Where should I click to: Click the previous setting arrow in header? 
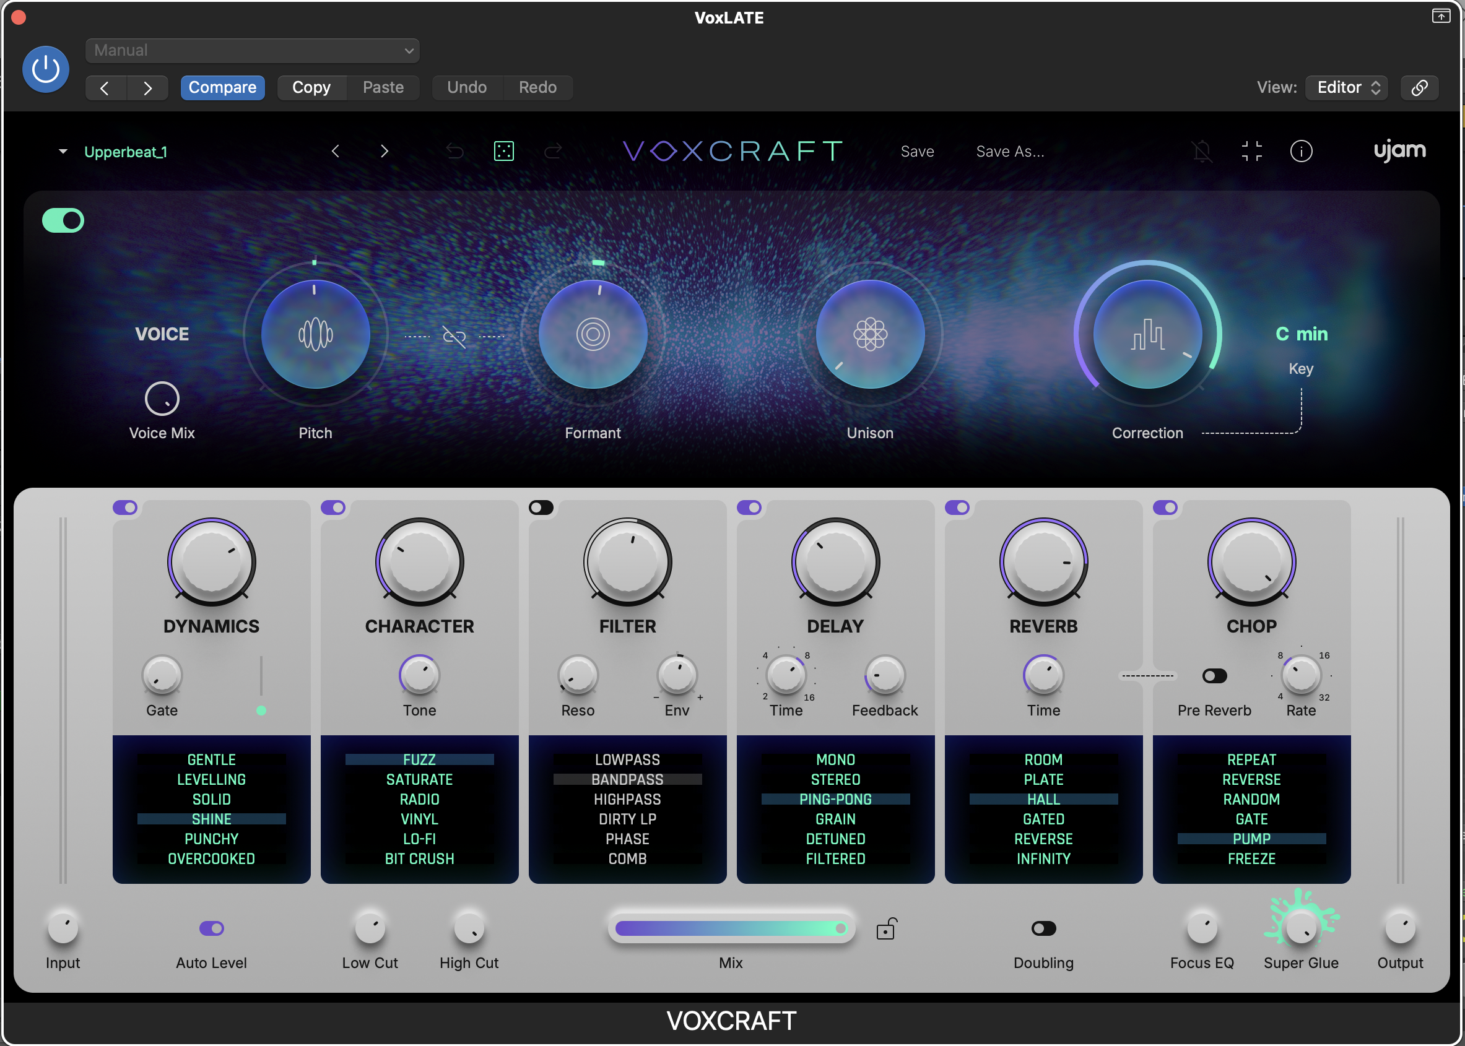click(106, 88)
